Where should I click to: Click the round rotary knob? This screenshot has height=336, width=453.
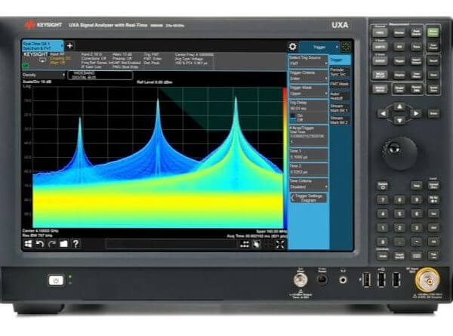(x=399, y=153)
